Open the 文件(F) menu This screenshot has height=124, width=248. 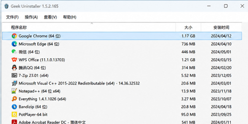click(x=12, y=17)
